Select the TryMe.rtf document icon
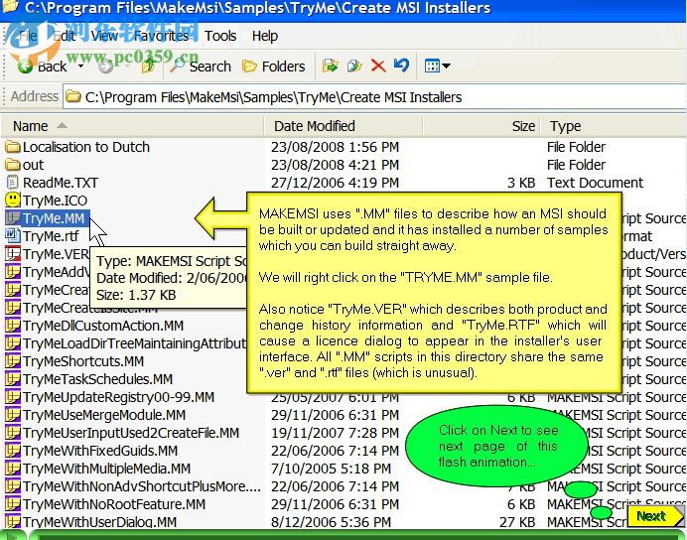Viewport: 687px width, 540px height. coord(13,235)
